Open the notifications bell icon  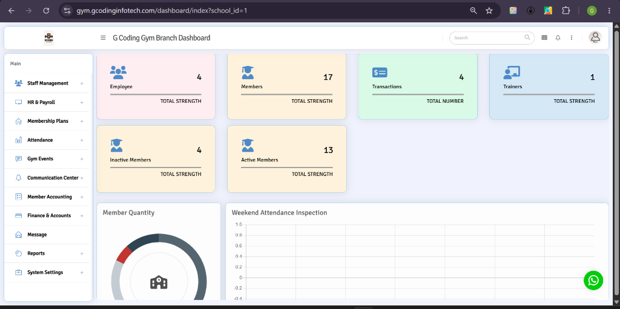coord(558,37)
